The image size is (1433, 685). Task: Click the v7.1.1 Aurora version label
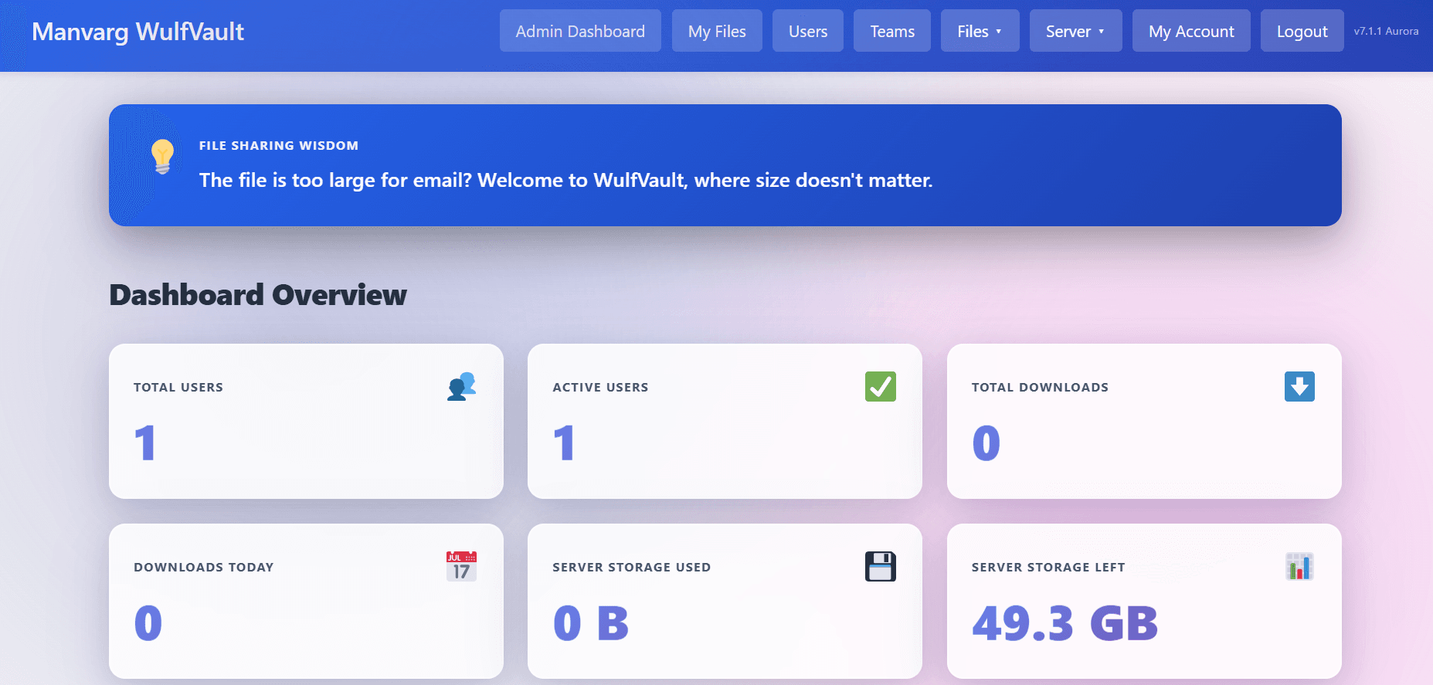1386,32
